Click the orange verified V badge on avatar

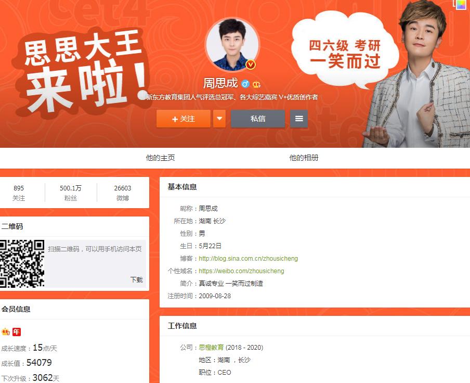pyautogui.click(x=251, y=64)
